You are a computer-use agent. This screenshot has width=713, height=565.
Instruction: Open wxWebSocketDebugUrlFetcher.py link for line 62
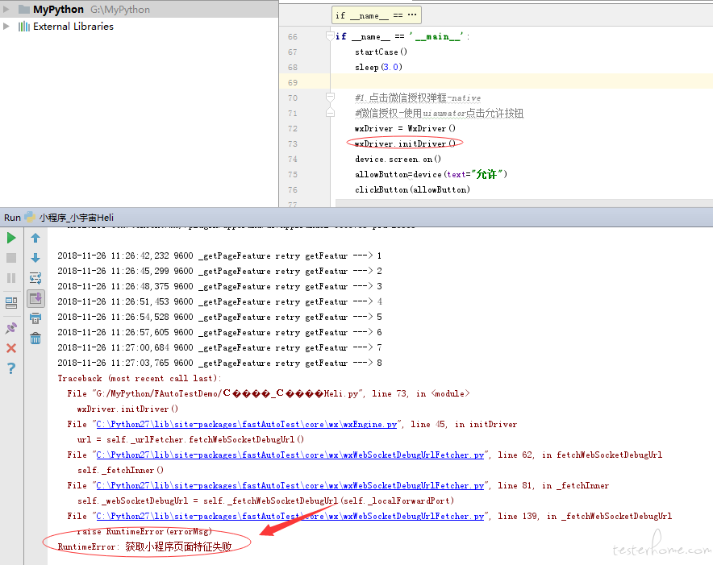(290, 455)
